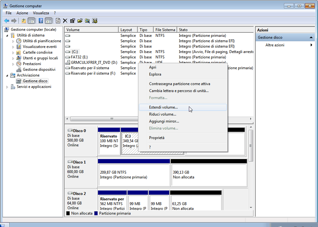Collapse the Archiviazione tree node
318x227 pixels.
(x=8, y=75)
